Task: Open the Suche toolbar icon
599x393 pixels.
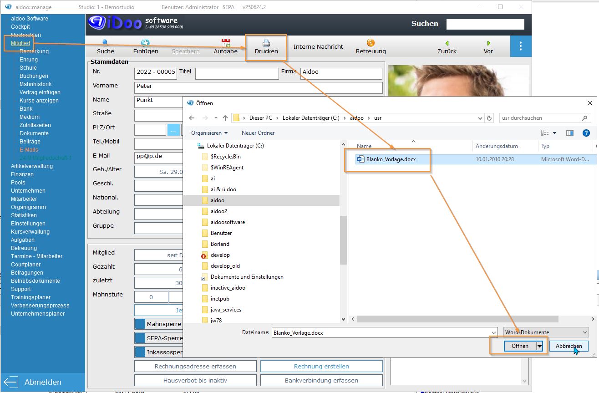Action: (x=106, y=43)
